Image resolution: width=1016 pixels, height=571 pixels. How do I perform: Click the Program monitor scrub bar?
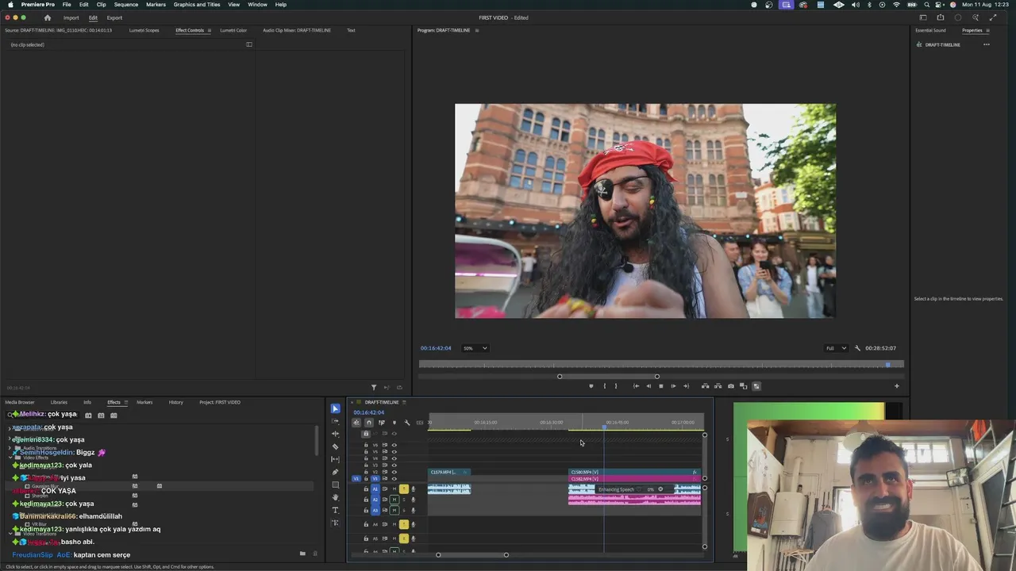[x=661, y=365]
